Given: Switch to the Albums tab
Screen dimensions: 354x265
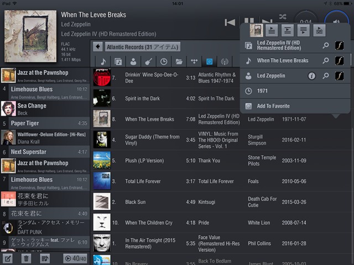Looking at the screenshot, I should tap(118, 61).
